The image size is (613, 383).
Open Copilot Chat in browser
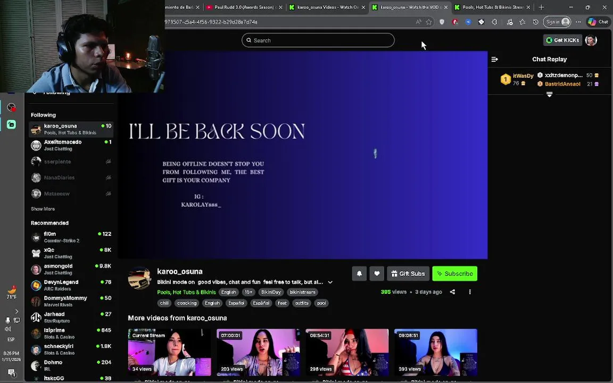click(x=599, y=22)
